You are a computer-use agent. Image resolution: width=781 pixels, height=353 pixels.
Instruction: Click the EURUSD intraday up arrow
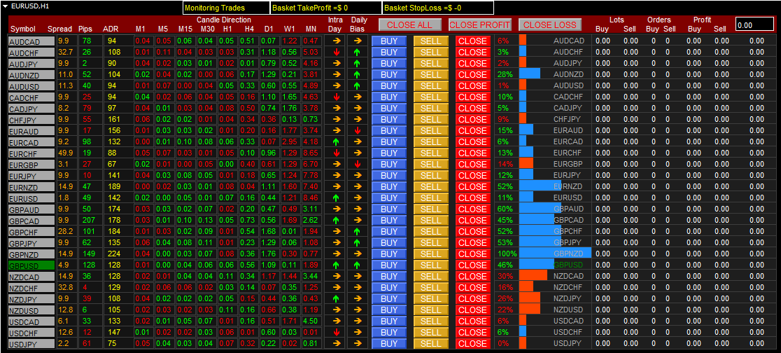336,198
